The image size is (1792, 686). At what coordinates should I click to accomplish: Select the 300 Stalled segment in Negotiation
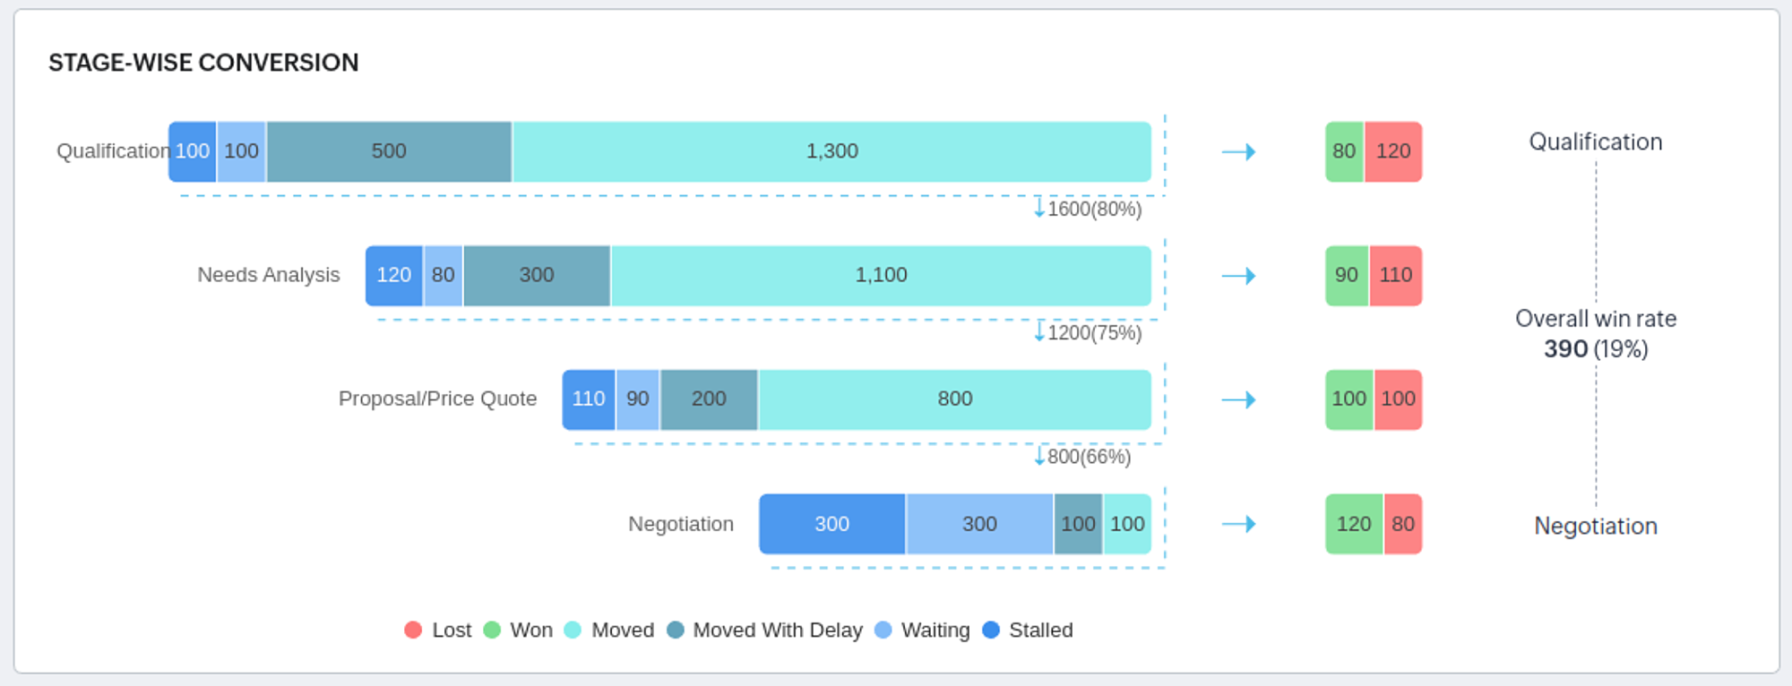tap(831, 524)
